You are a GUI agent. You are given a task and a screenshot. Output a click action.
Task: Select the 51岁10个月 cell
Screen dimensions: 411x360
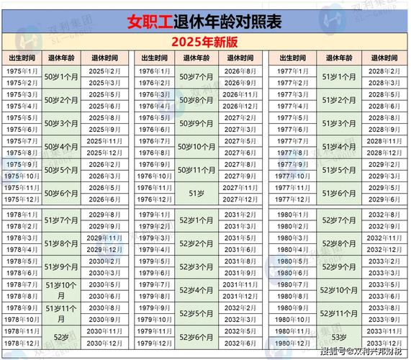pos(61,290)
